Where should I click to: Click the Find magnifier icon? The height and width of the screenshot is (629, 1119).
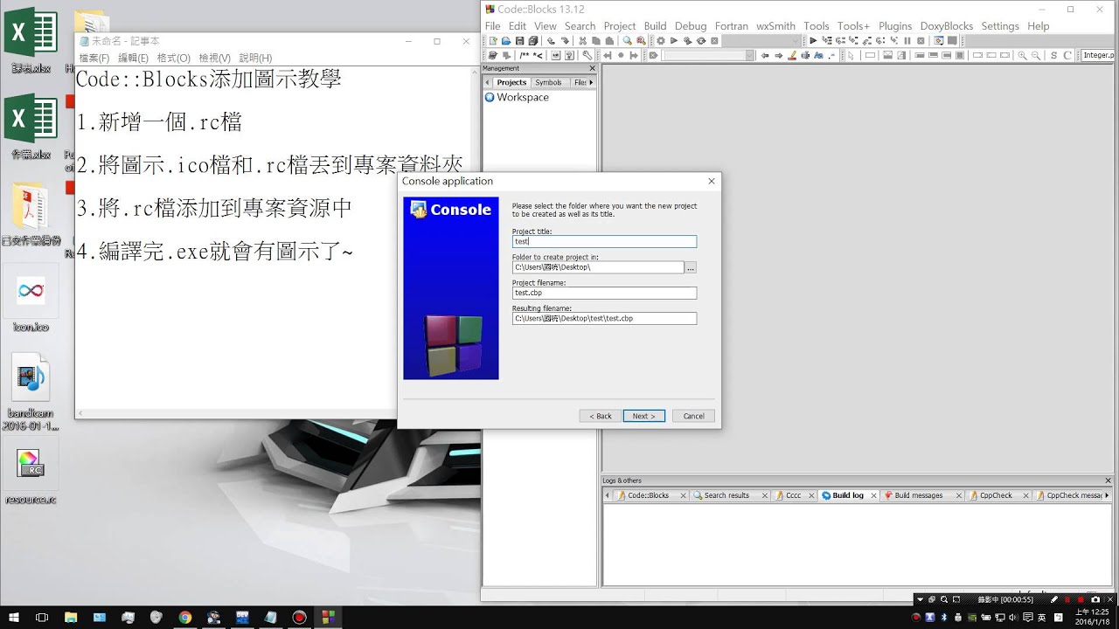(628, 40)
